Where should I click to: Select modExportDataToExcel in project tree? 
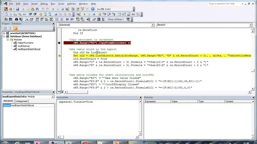29,49
